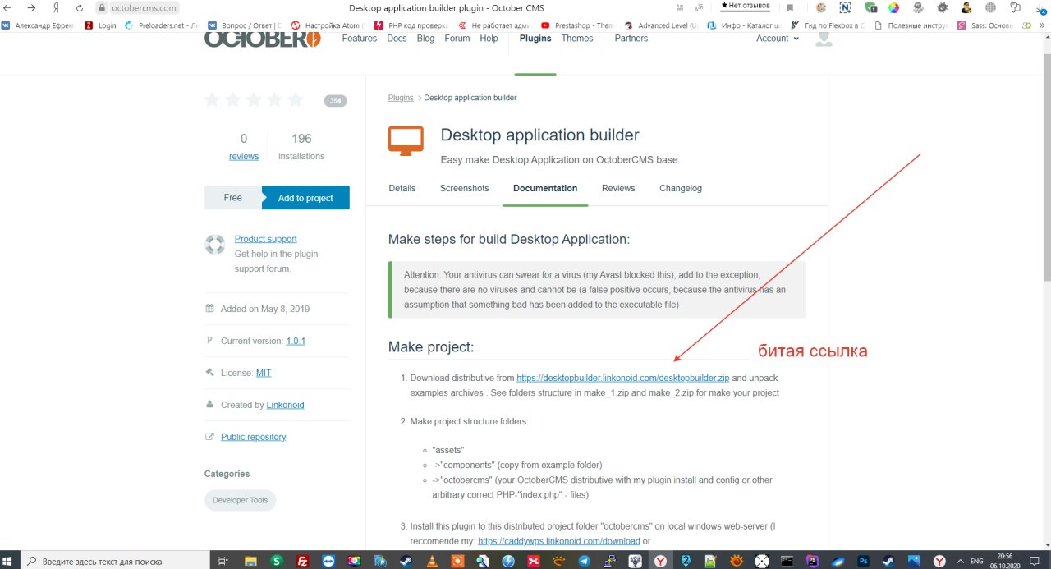Image resolution: width=1051 pixels, height=569 pixels.
Task: Click the Plugins breadcrumb link
Action: click(401, 98)
